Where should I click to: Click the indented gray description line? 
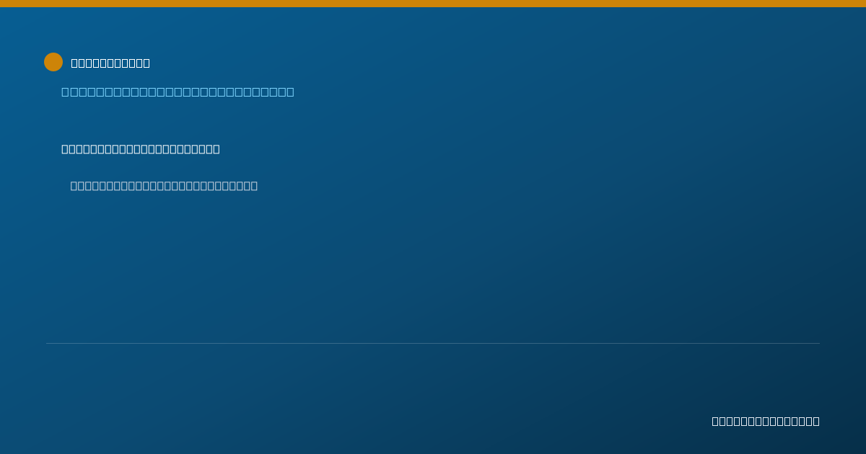click(x=164, y=186)
